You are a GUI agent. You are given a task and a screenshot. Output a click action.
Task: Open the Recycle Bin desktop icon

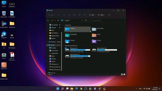[x=4, y=14]
